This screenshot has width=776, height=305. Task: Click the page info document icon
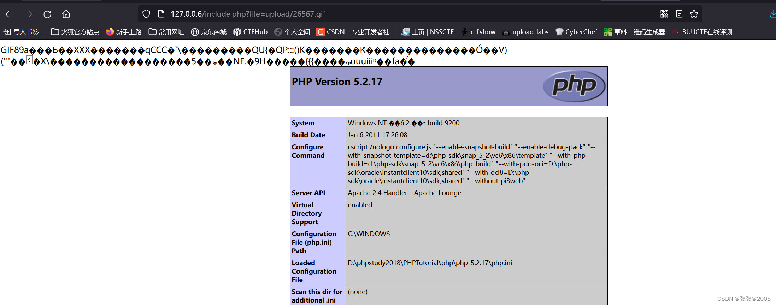tap(161, 14)
